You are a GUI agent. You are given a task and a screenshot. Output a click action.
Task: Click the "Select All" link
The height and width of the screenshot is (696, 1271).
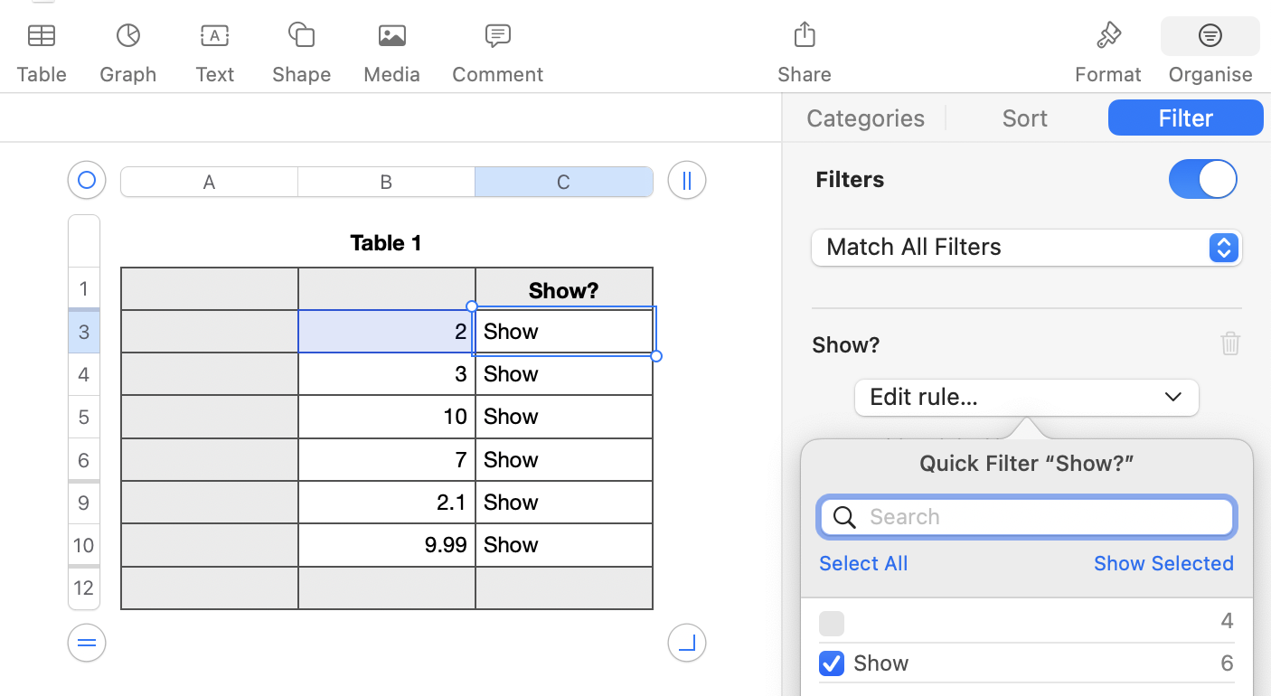coord(863,563)
